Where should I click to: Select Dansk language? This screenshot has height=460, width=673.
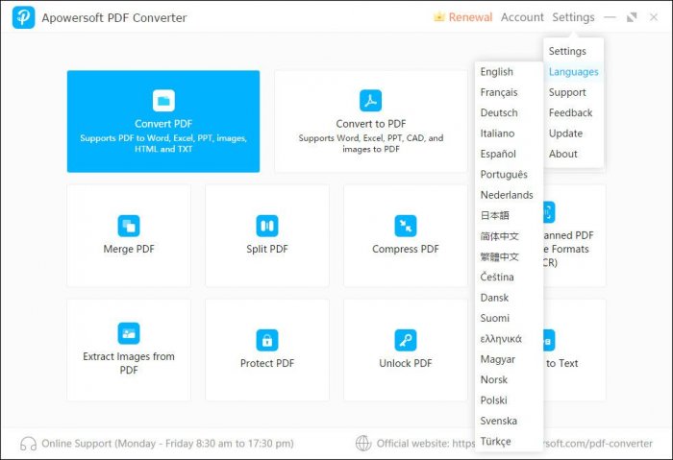509,298
